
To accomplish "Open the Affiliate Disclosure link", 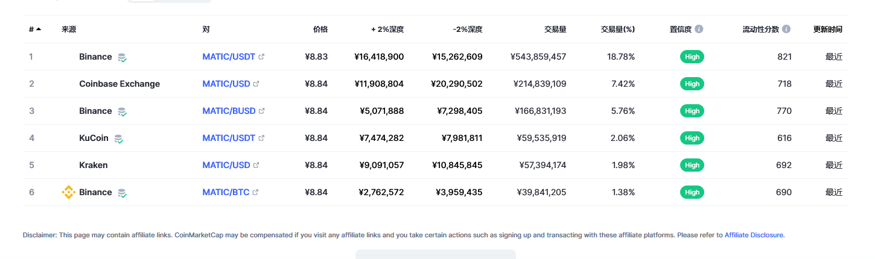I will (x=754, y=235).
